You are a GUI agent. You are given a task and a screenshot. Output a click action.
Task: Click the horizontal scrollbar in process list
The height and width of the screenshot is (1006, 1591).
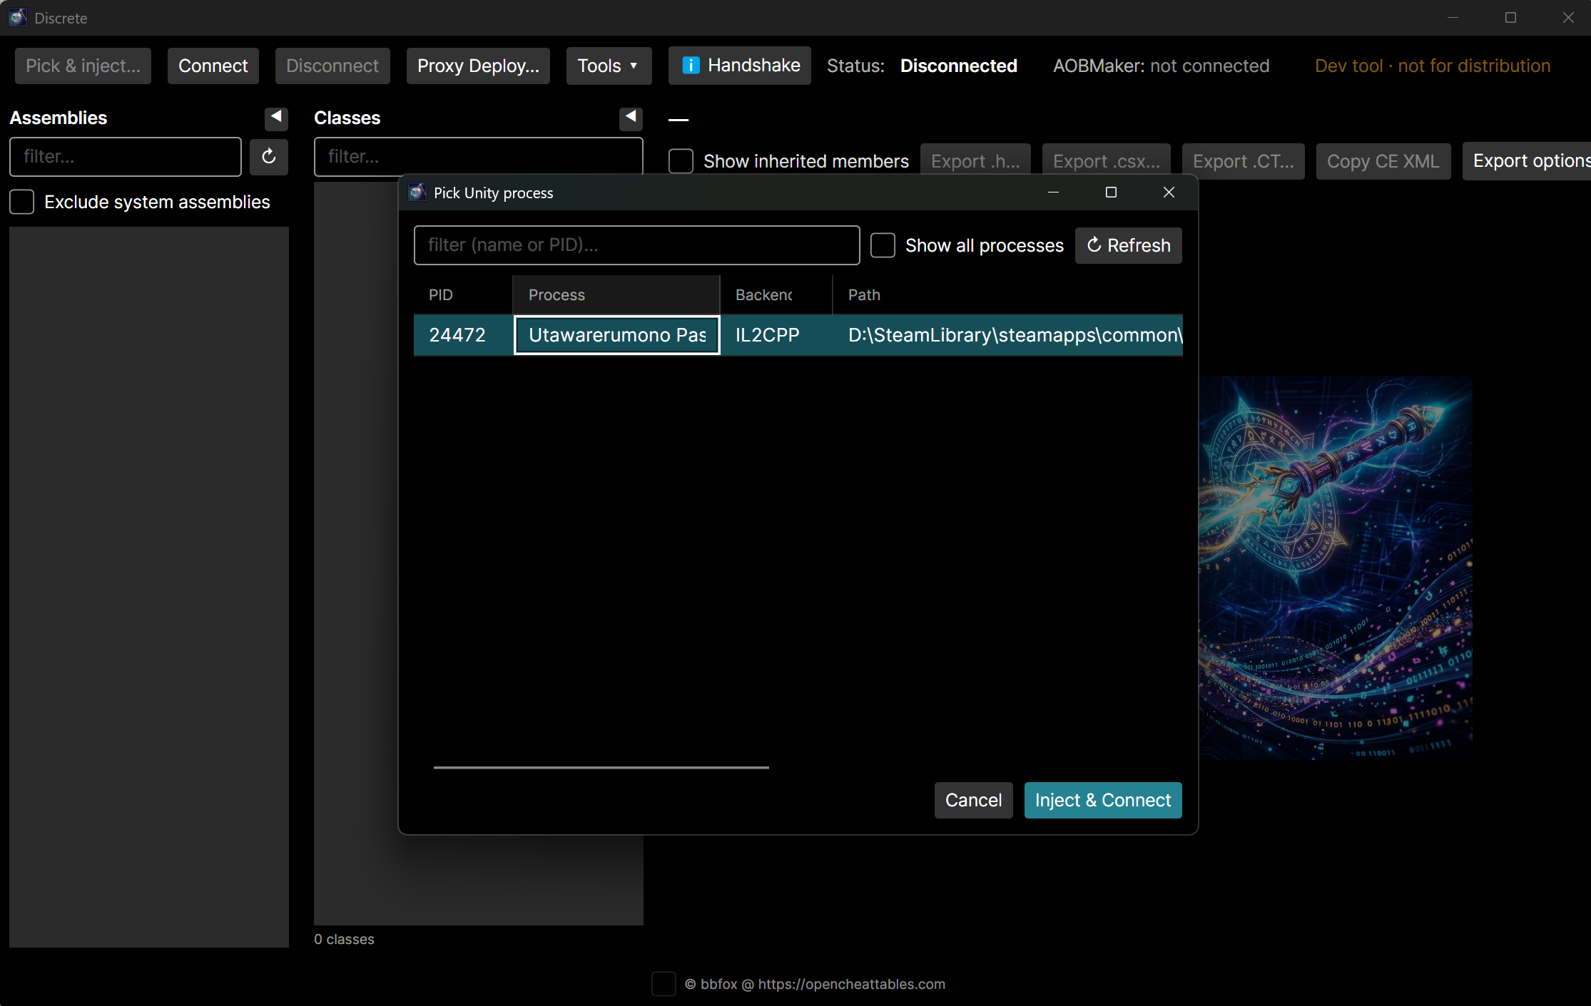point(601,767)
